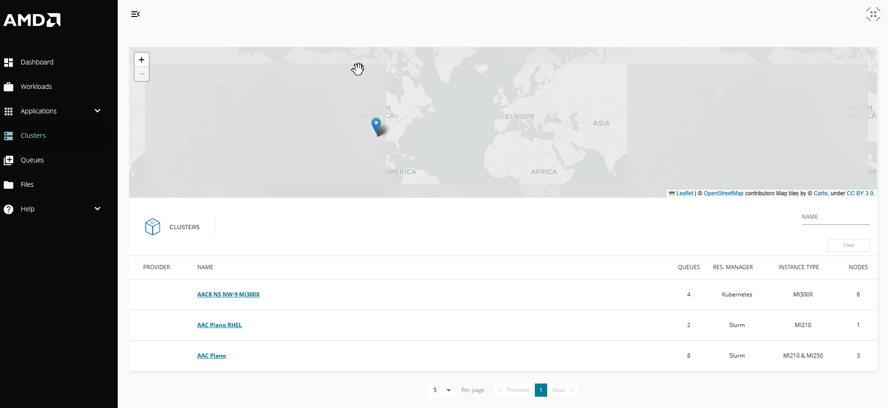
Task: Focus the NAME filter input field
Action: pyautogui.click(x=835, y=217)
